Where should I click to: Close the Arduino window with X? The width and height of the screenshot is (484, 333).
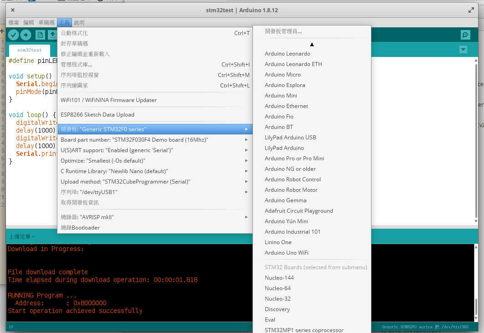click(13, 10)
